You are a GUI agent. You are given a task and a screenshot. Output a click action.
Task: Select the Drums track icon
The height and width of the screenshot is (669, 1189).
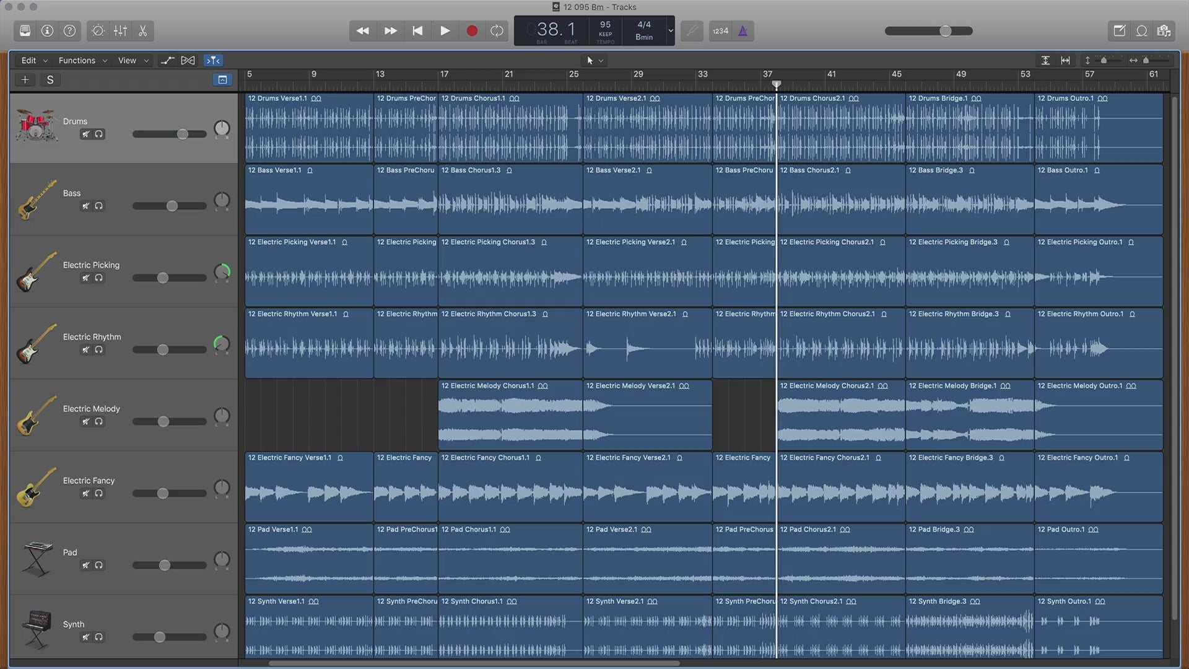(x=37, y=125)
